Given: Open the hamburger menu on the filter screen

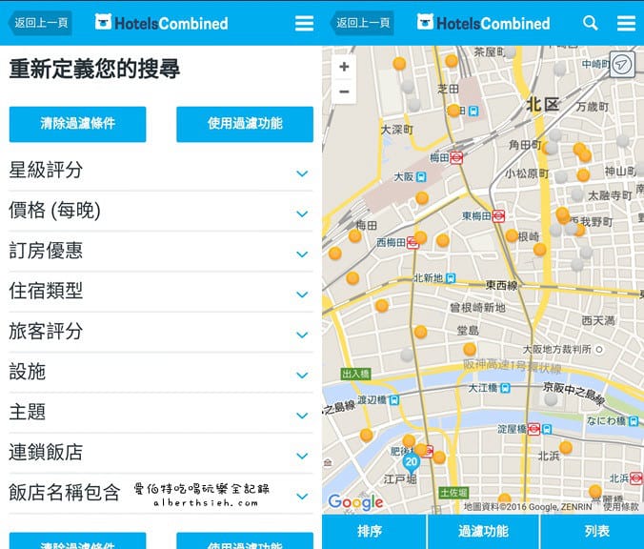Looking at the screenshot, I should pos(304,24).
